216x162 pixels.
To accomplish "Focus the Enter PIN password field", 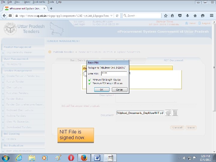I will [114, 73].
